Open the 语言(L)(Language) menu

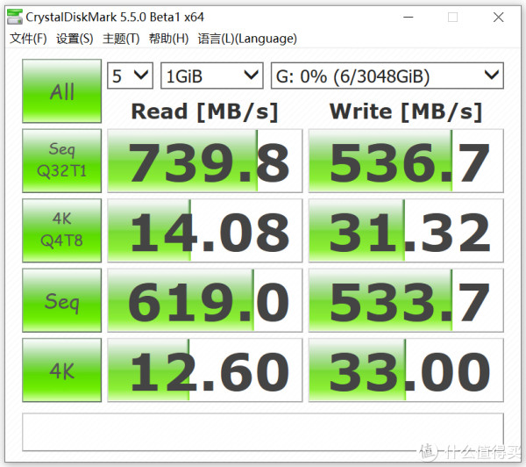point(247,39)
